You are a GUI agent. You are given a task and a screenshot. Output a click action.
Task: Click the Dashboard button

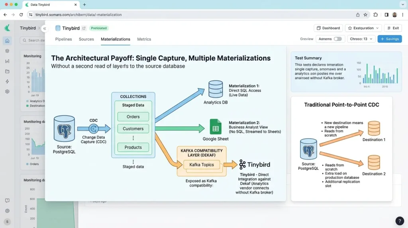(x=328, y=28)
